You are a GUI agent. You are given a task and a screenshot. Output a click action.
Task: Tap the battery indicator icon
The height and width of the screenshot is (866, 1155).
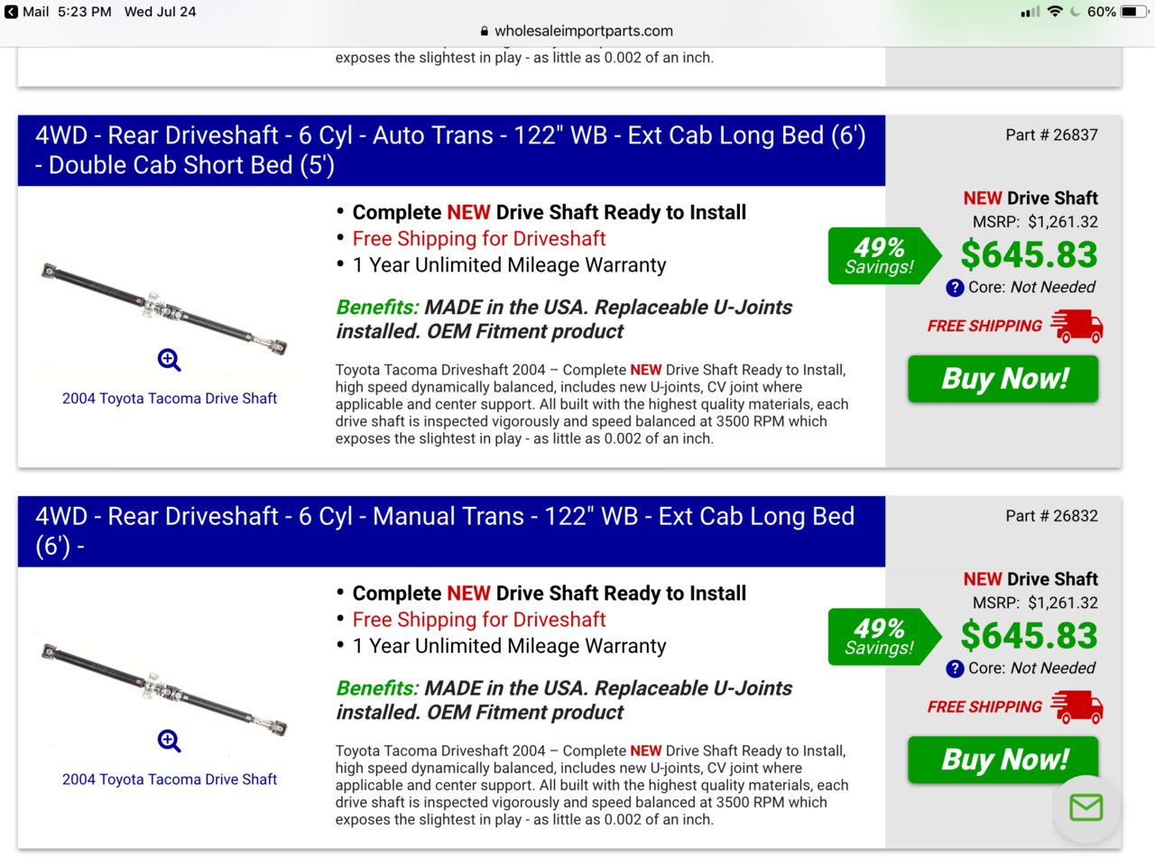point(1134,12)
